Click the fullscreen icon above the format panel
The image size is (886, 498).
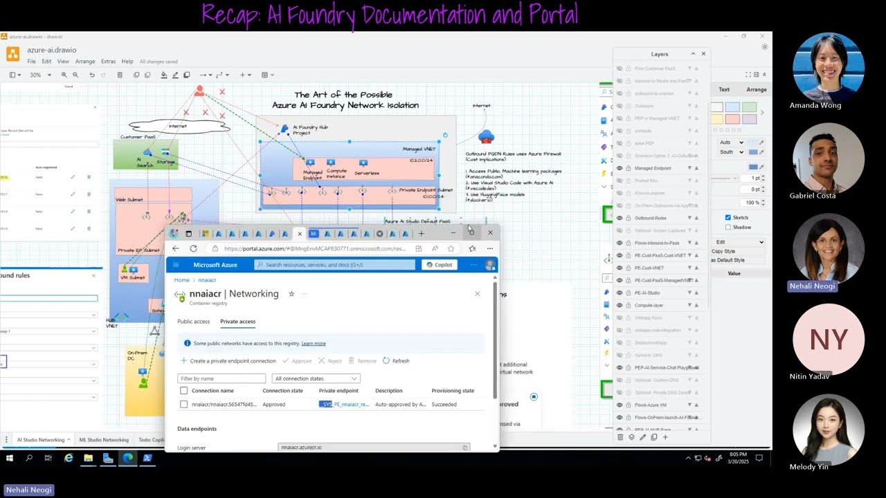[x=748, y=75]
